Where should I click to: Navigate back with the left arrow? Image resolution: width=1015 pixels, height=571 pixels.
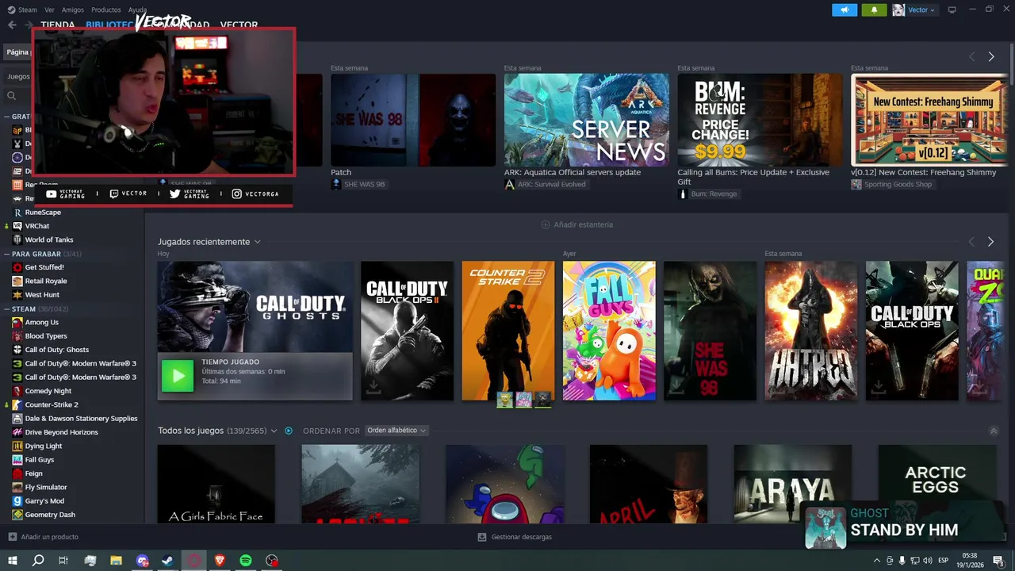12,25
